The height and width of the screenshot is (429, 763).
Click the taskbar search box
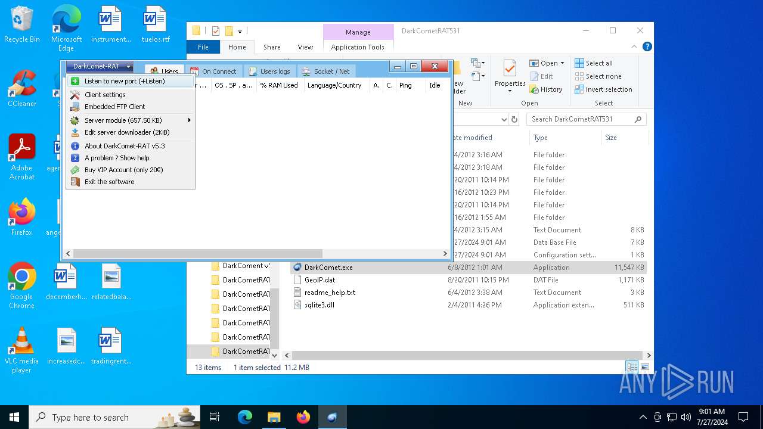115,417
